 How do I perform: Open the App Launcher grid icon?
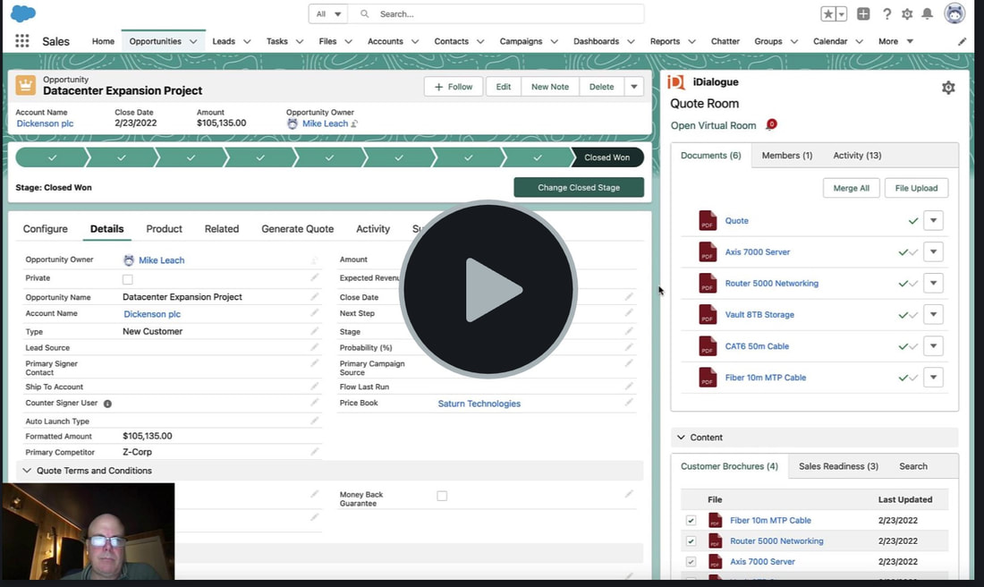22,41
